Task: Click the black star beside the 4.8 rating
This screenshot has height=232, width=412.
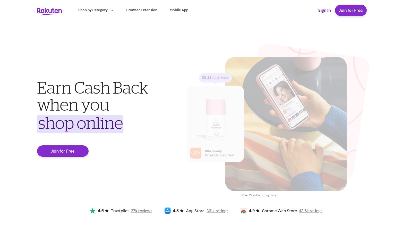Action: click(x=182, y=211)
